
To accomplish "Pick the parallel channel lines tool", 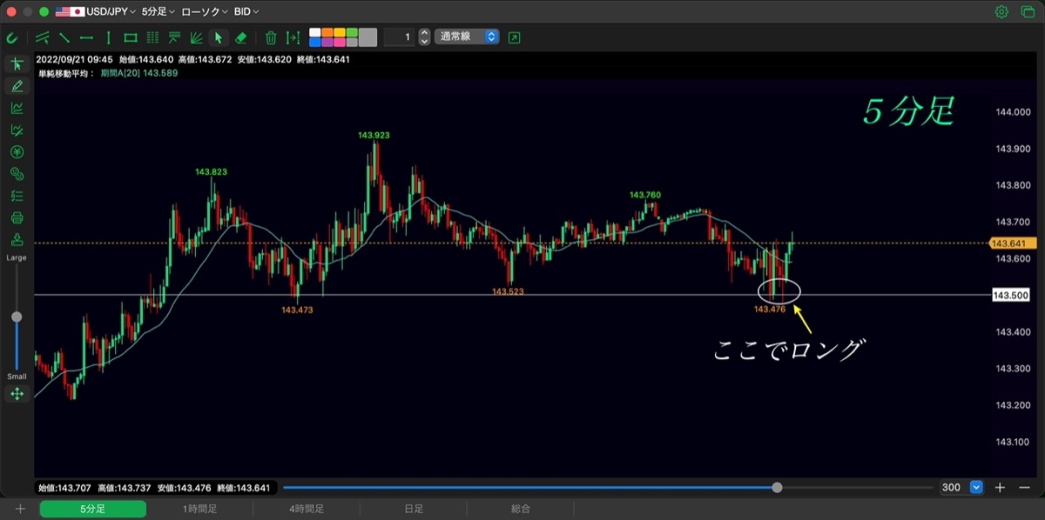I will (x=43, y=37).
